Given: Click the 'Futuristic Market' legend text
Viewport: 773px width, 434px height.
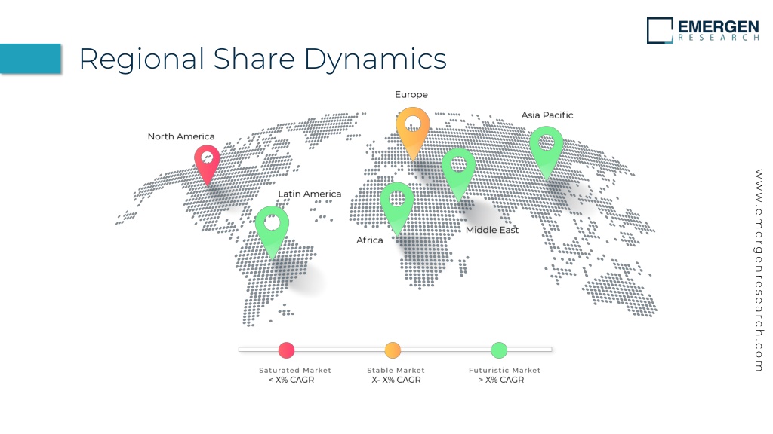Looking at the screenshot, I should click(x=504, y=370).
